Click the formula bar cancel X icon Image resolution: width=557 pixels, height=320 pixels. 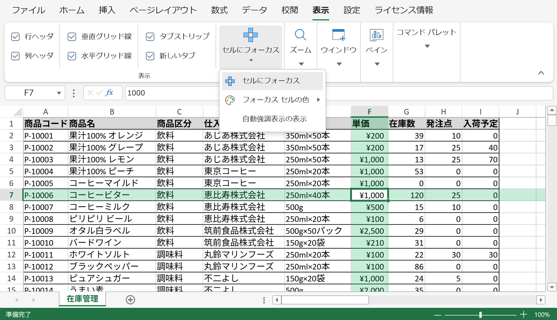tap(90, 93)
